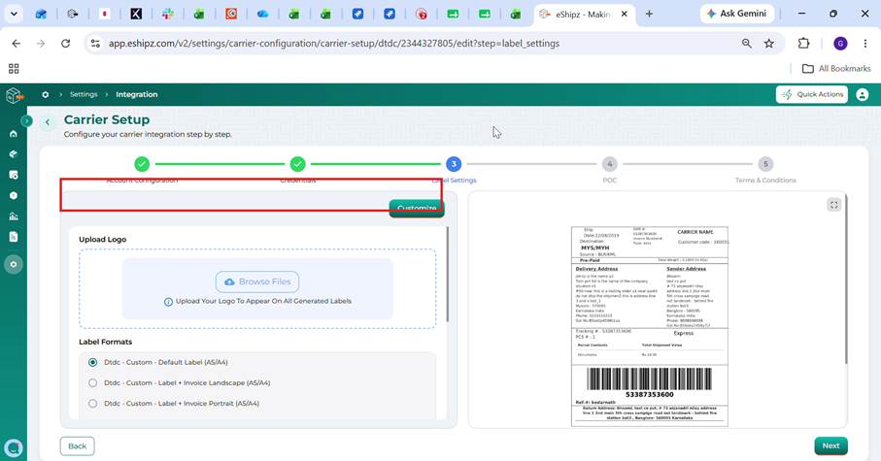Click the browser reload icon
Viewport: 881px width, 461px height.
coord(66,44)
